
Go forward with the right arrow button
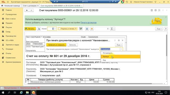[31, 10]
